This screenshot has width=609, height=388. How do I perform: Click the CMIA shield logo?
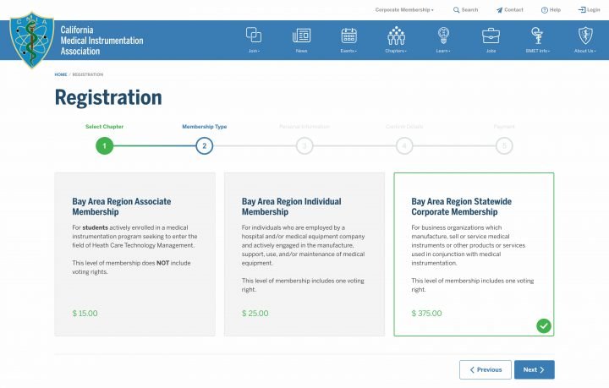[x=31, y=40]
